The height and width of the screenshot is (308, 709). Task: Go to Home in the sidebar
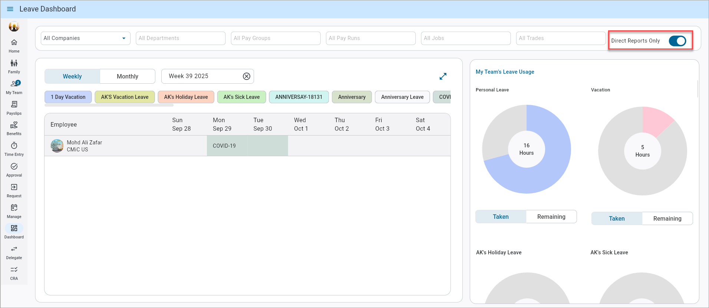(x=14, y=43)
